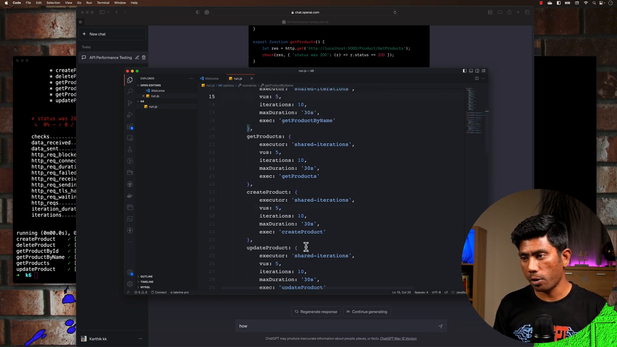Click Spaces: 4 indentation in status bar
This screenshot has height=347, width=617.
[x=421, y=292]
